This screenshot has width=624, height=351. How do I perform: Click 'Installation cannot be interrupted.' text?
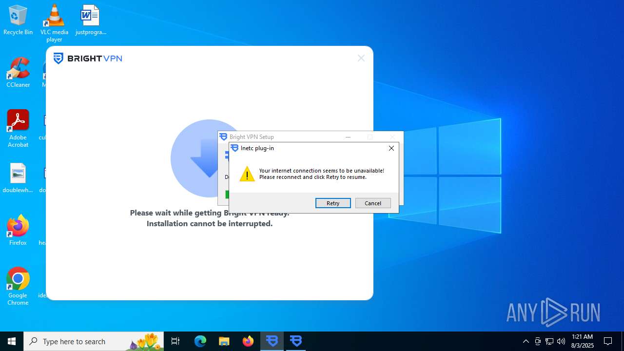click(210, 224)
